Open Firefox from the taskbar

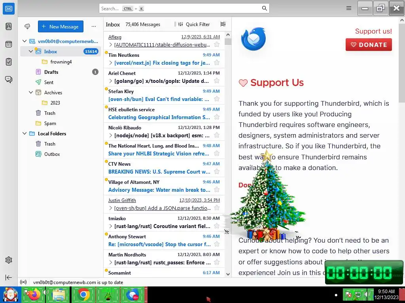pyautogui.click(x=34, y=294)
